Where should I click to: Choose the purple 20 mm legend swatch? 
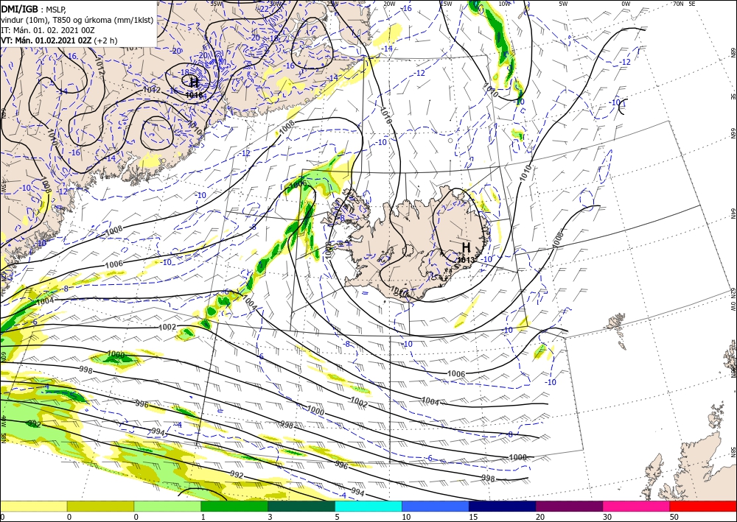coord(569,506)
